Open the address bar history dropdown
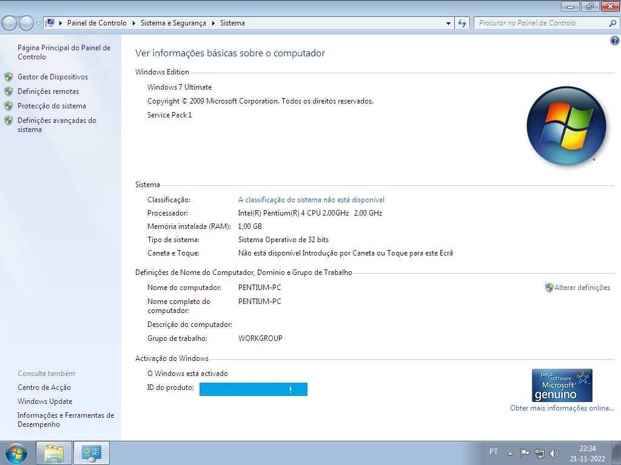 coord(448,24)
